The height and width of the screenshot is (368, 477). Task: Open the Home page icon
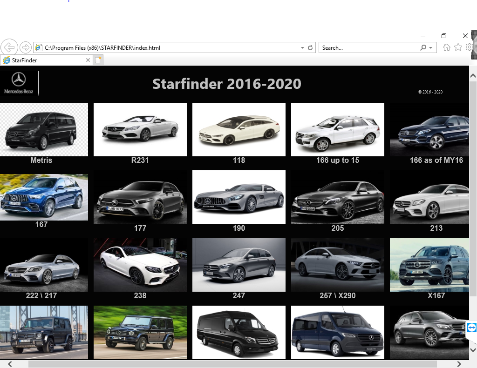(446, 47)
